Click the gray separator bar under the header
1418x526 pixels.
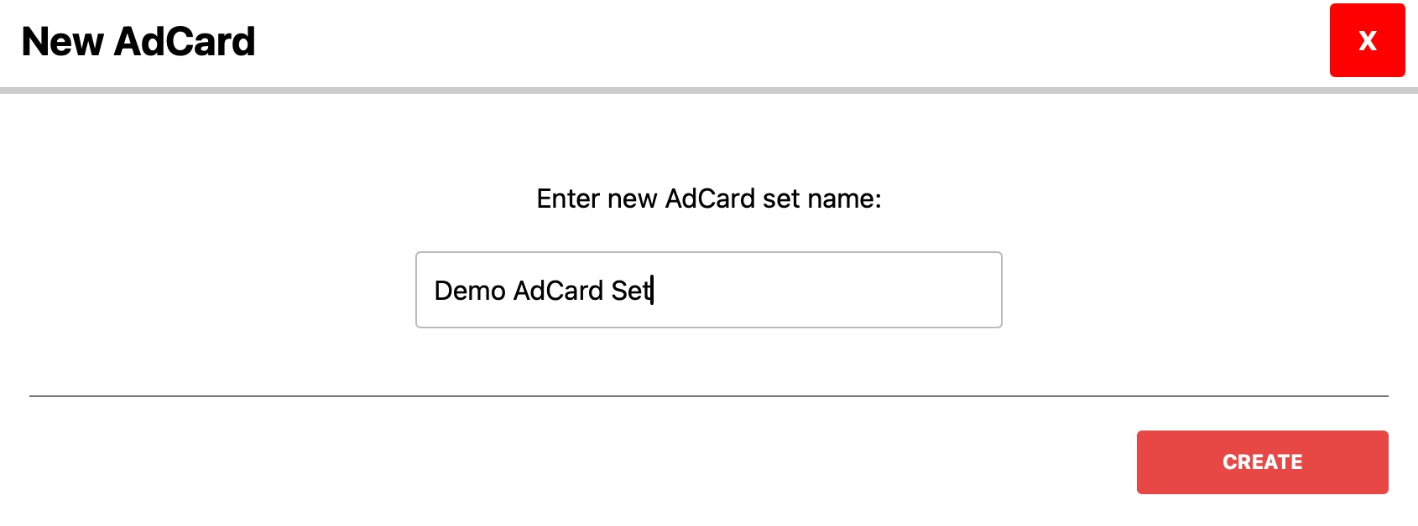(709, 90)
